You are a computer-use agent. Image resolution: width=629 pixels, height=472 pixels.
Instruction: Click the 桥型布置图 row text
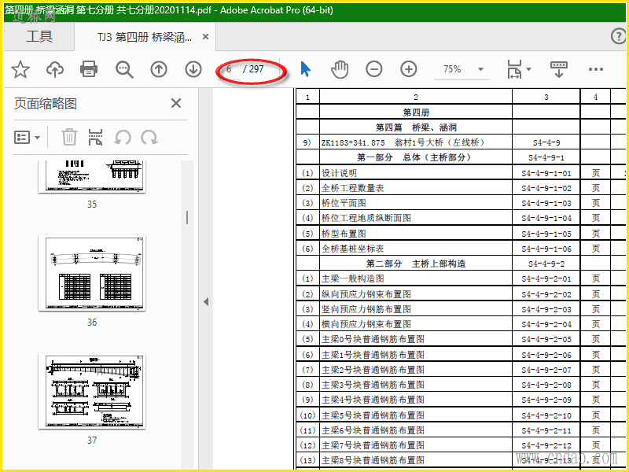[x=344, y=234]
